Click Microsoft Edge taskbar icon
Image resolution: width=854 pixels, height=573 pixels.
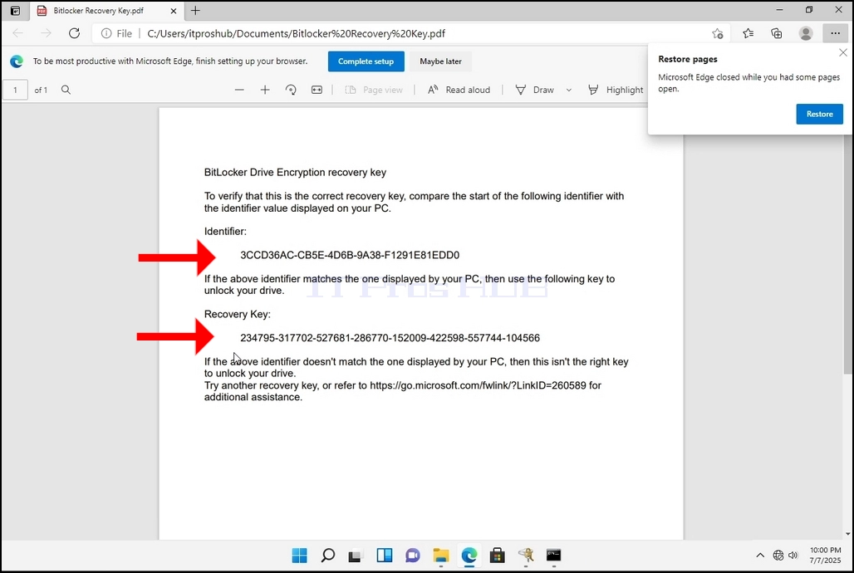pos(469,555)
